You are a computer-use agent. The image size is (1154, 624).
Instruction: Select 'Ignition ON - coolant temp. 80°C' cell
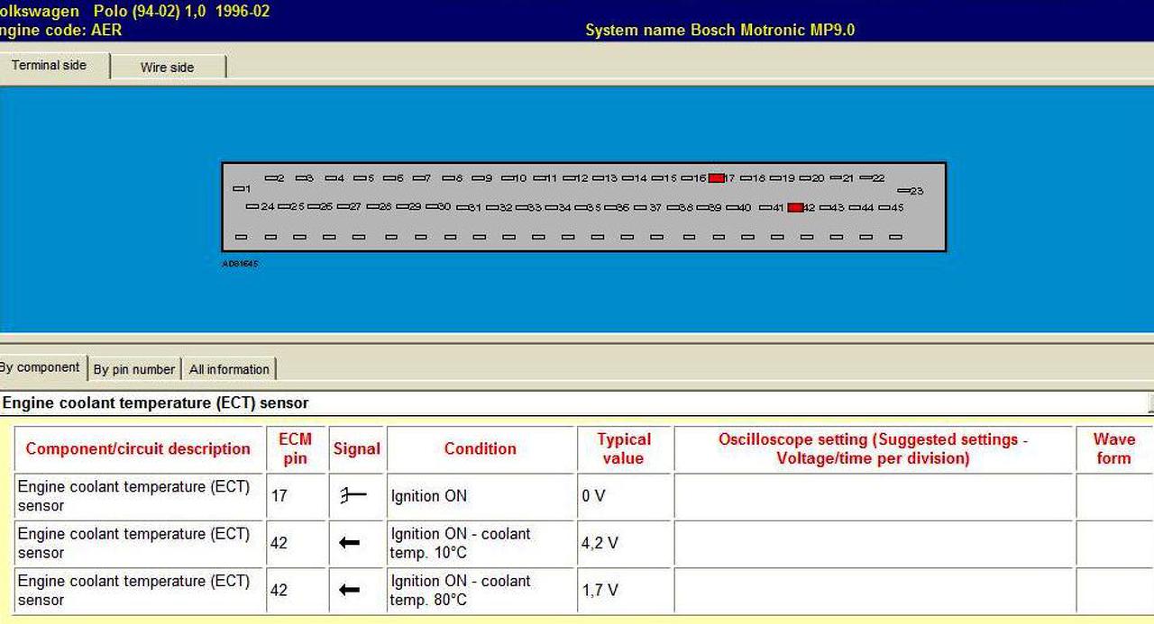481,590
